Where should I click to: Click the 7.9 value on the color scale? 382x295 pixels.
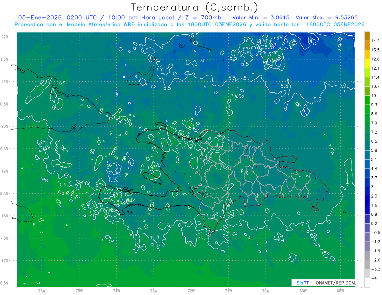click(374, 123)
